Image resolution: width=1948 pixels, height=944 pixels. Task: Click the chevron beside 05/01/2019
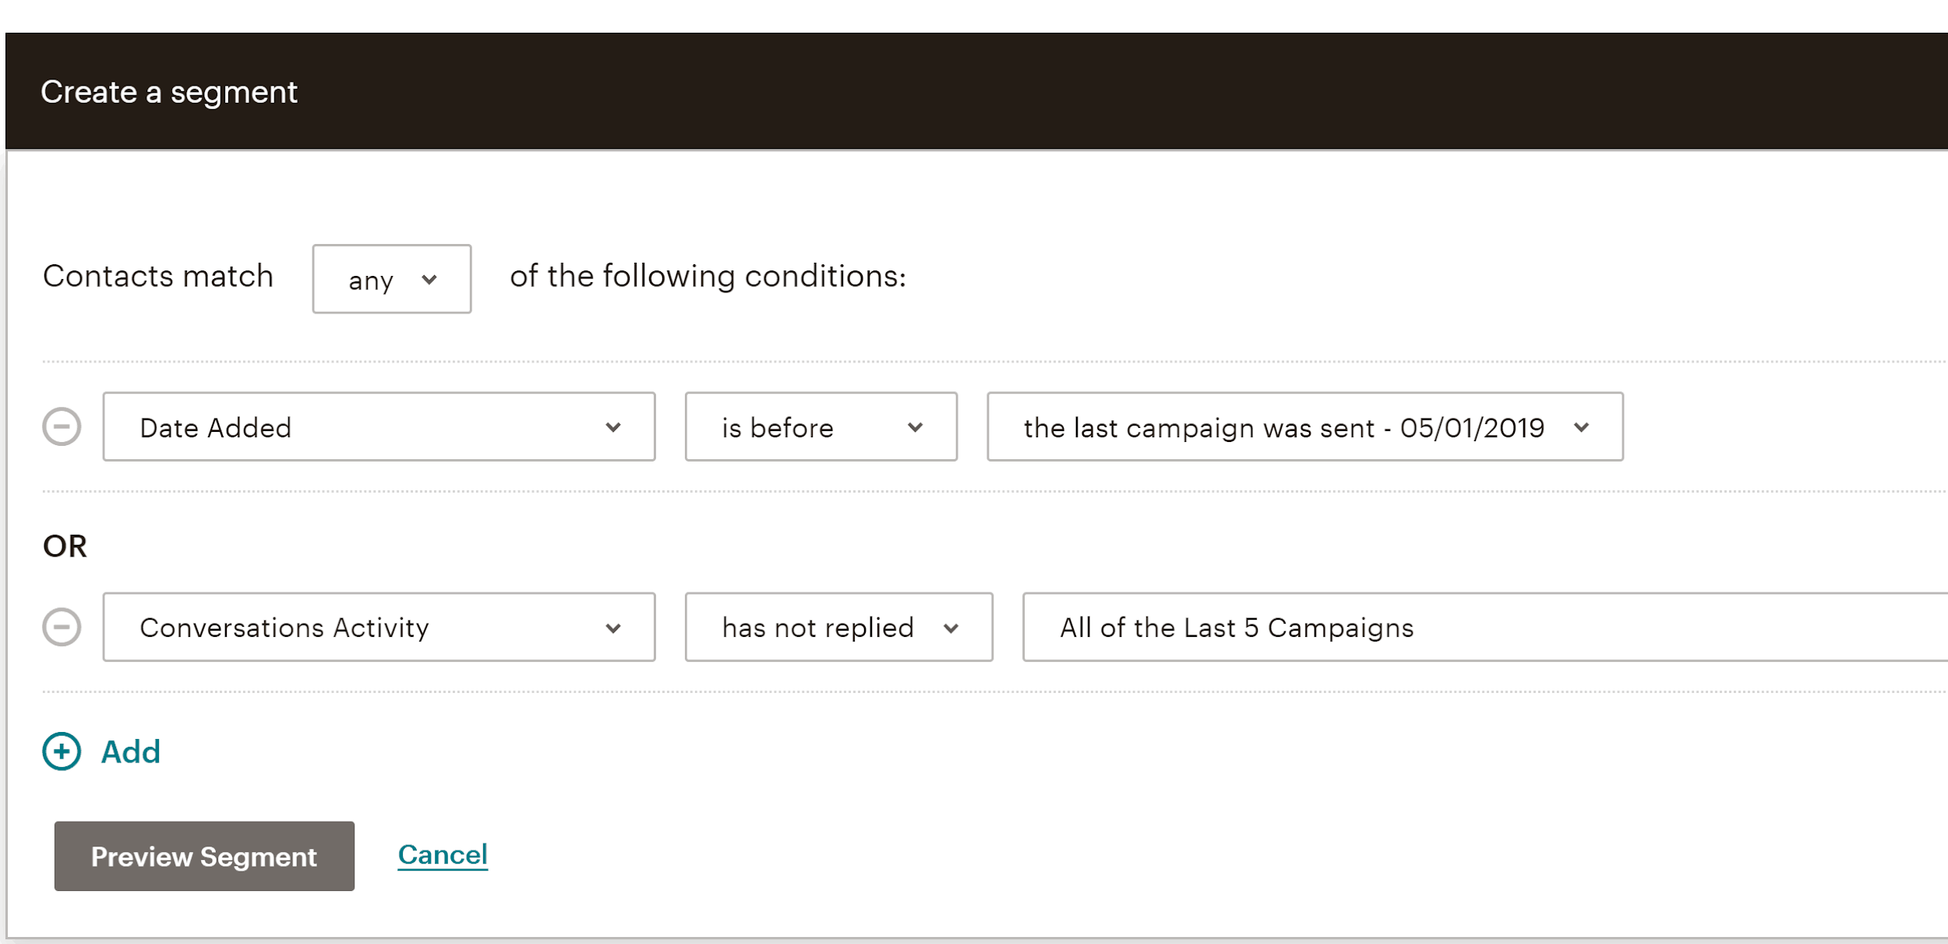click(x=1581, y=427)
